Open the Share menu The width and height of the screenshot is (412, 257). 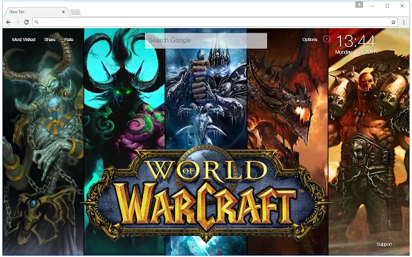[50, 40]
